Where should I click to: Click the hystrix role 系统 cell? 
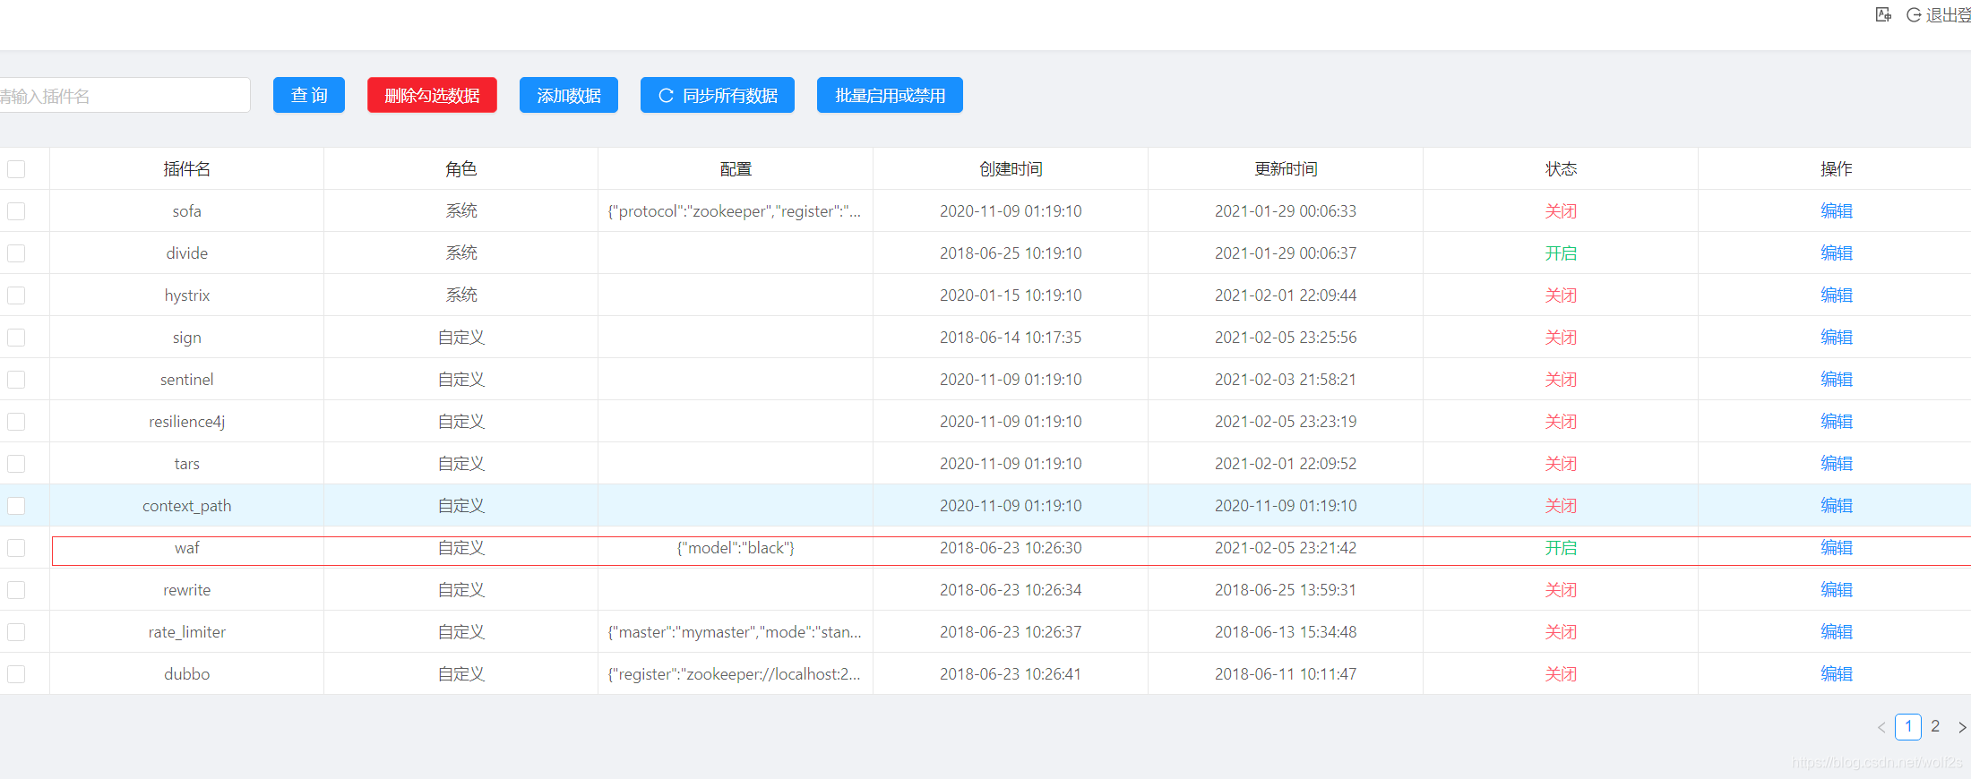click(x=461, y=295)
